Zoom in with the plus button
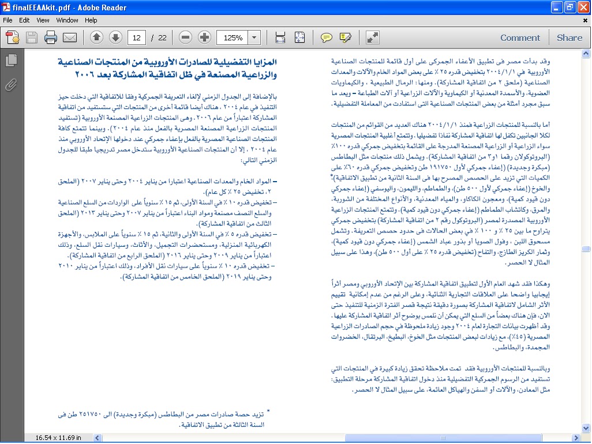 click(205, 37)
